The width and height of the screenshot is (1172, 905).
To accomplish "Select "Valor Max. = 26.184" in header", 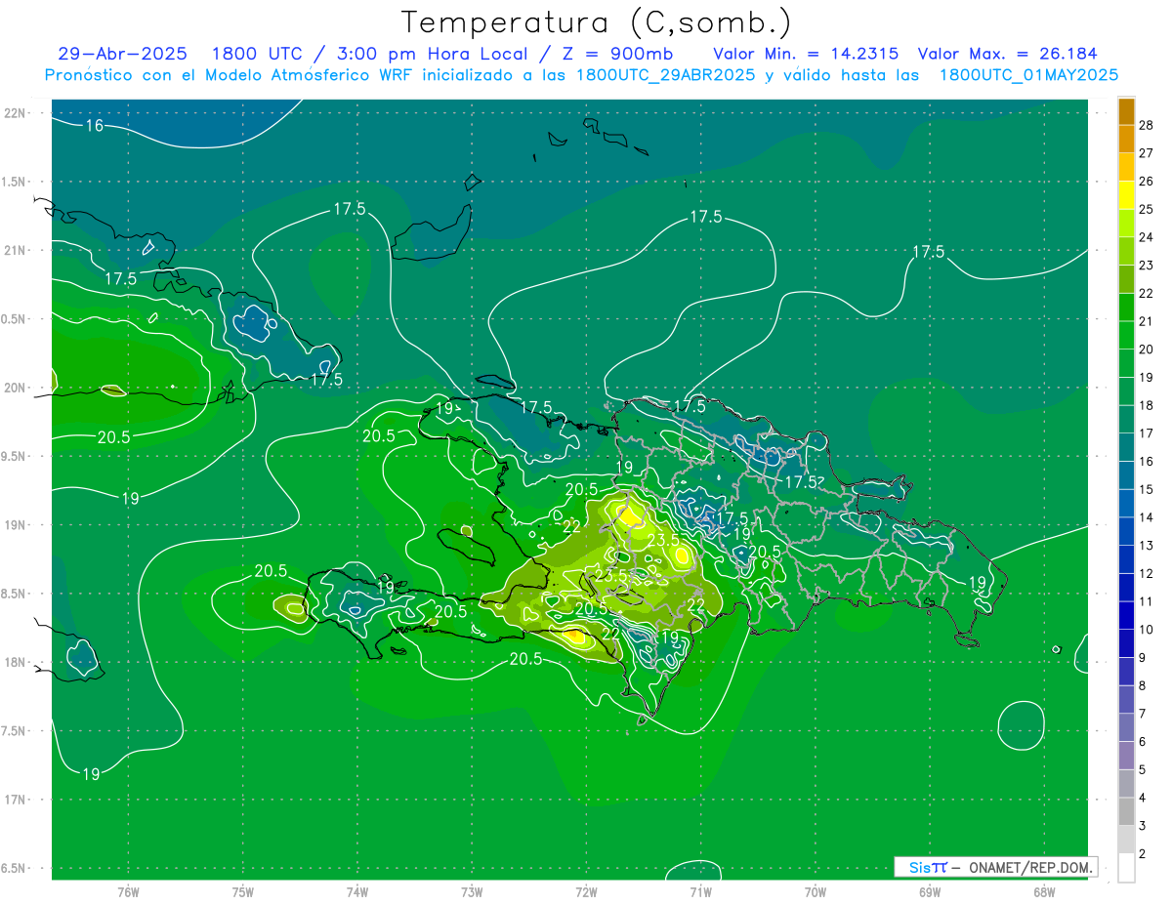I will 1007,54.
